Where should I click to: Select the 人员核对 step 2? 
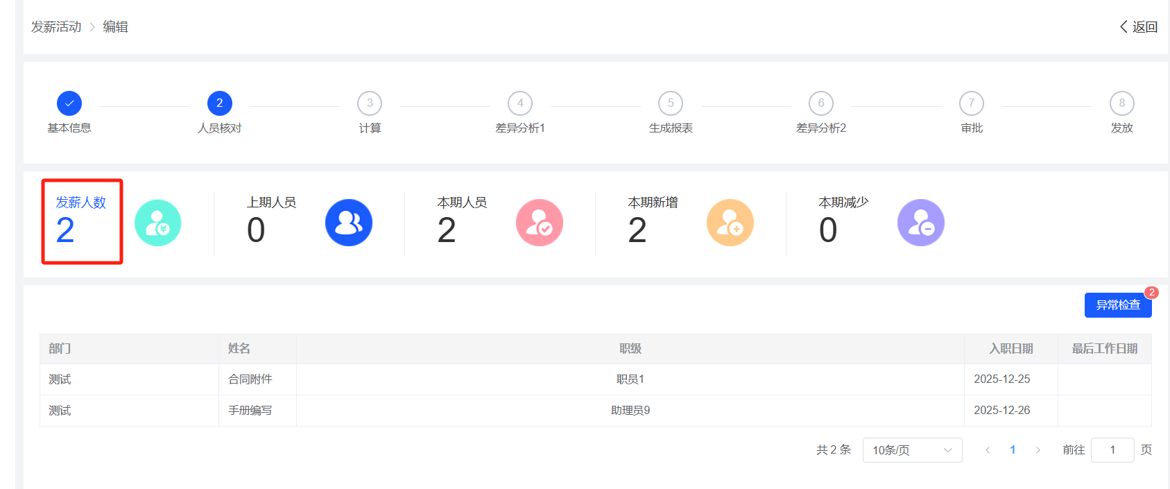[x=220, y=103]
